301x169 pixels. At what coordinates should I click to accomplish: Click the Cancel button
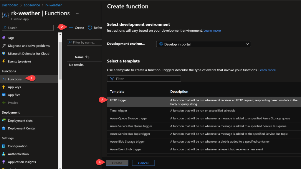point(143,163)
